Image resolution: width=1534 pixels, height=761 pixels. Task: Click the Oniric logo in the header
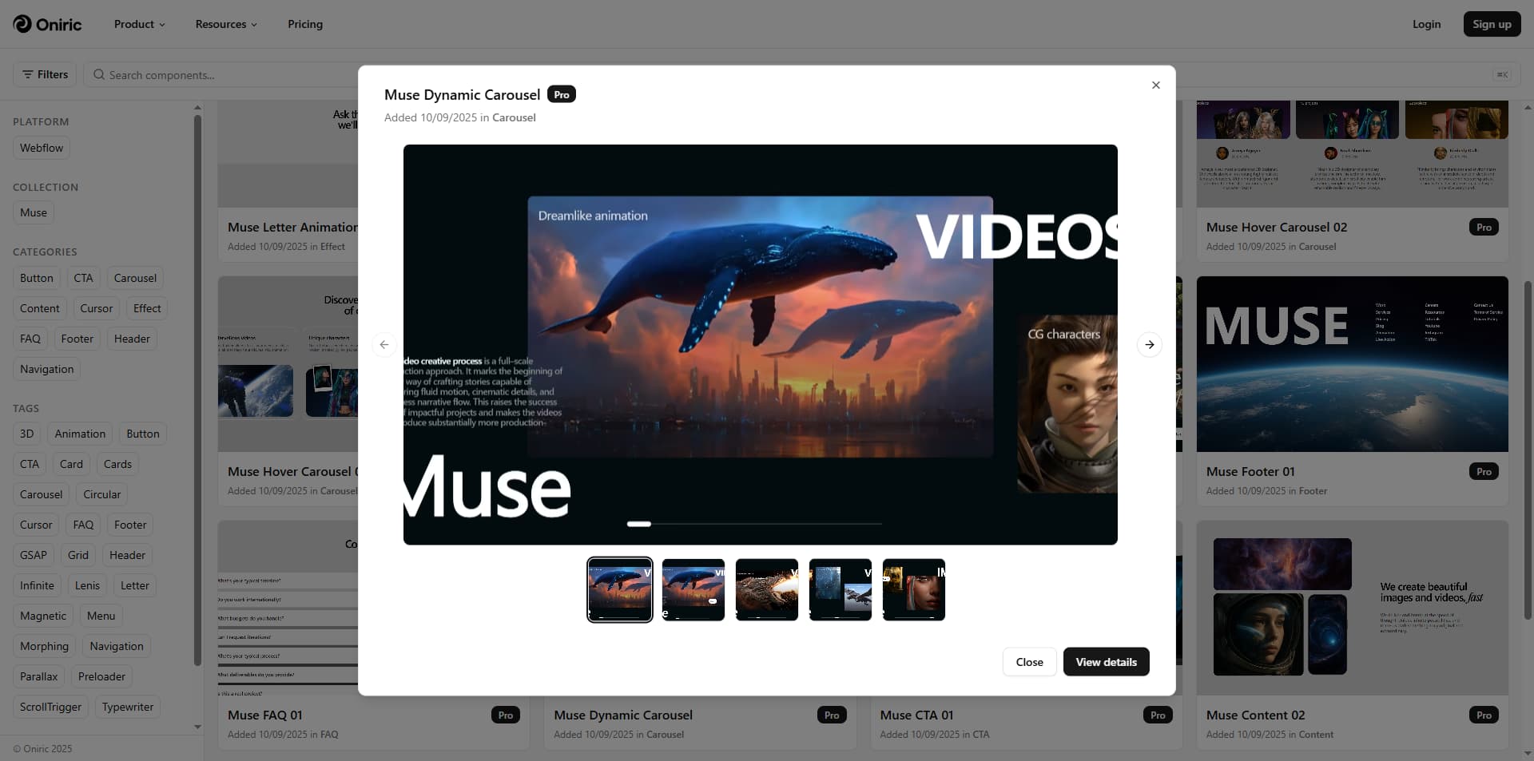click(x=47, y=24)
